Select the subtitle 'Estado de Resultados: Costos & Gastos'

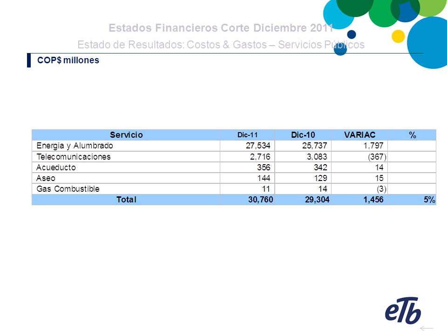coord(172,45)
